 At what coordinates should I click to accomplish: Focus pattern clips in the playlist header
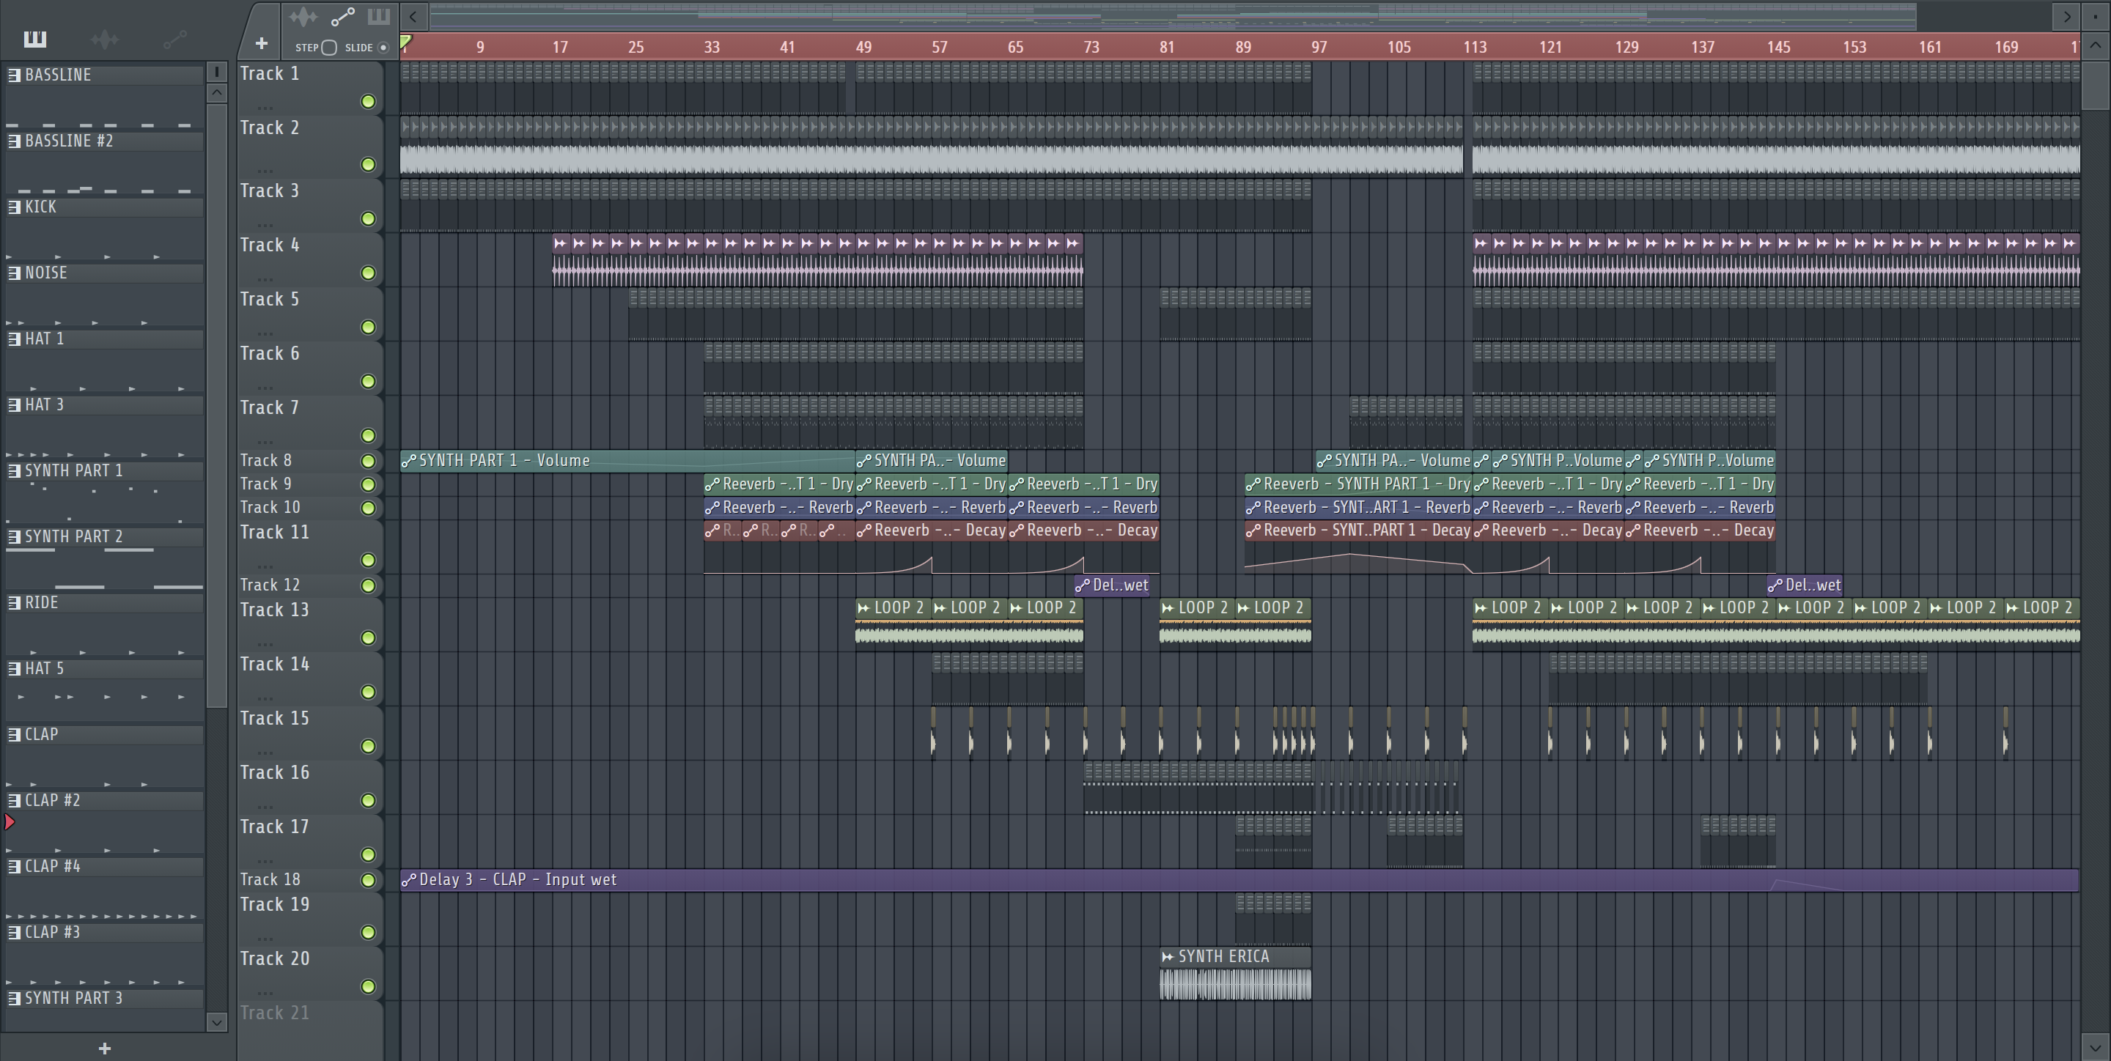tap(379, 16)
